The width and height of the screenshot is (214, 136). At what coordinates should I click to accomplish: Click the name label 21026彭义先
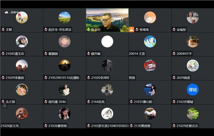[10, 126]
